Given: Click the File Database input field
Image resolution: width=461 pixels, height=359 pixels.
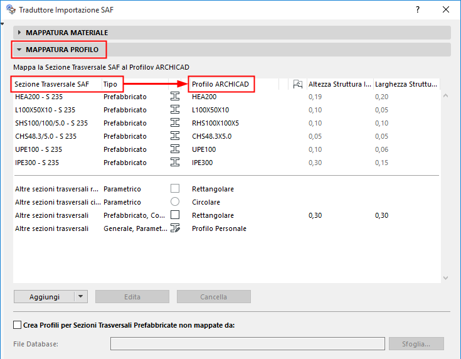Looking at the screenshot, I should [x=248, y=344].
